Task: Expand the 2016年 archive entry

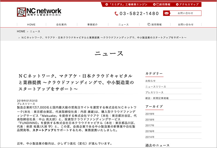Action: 150,131
